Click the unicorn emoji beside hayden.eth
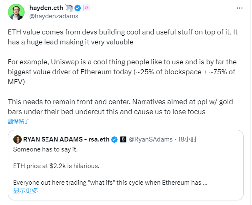252x205 pixels. 69,8
